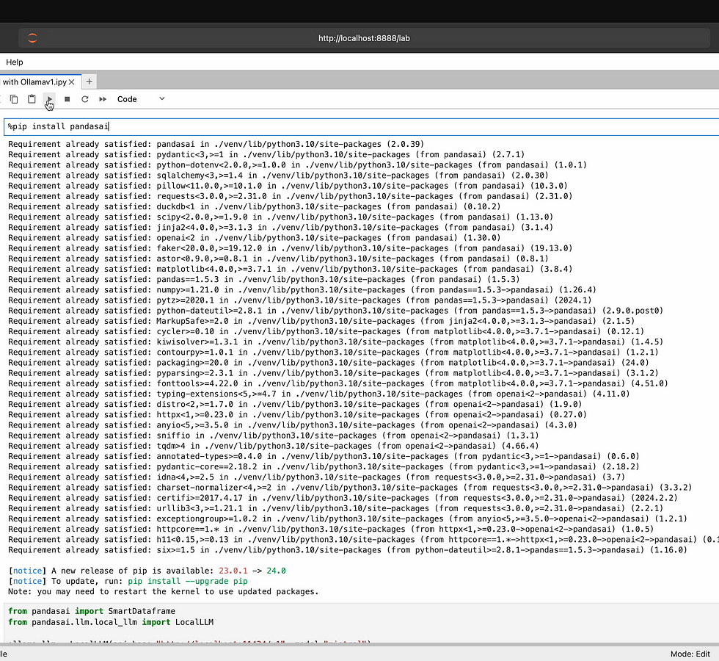Open the Help menu
This screenshot has width=719, height=661.
click(x=14, y=62)
